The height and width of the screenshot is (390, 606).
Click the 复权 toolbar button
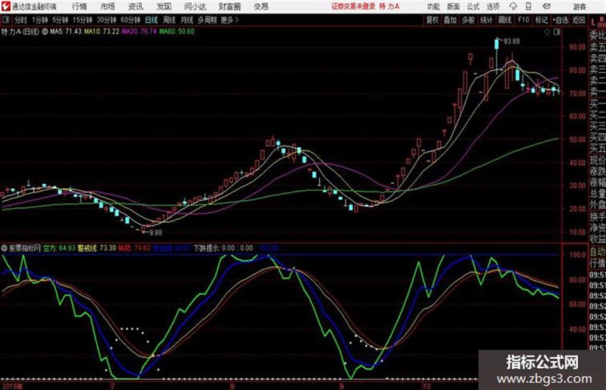432,20
